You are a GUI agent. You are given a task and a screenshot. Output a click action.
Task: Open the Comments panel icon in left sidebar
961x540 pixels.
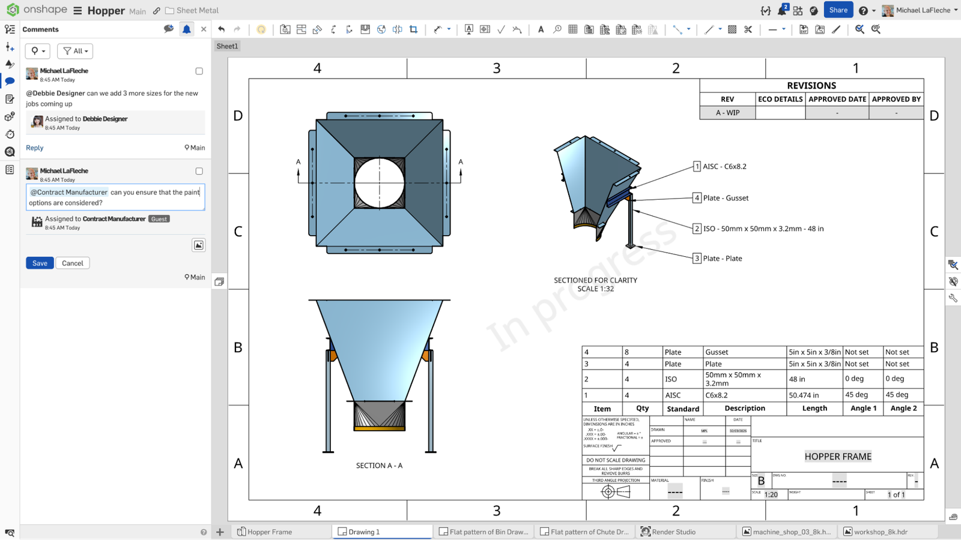[x=10, y=81]
